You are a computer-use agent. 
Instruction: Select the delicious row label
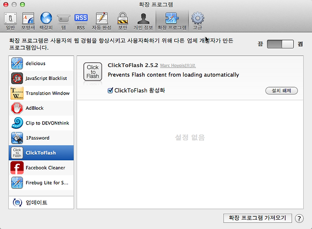pos(36,64)
